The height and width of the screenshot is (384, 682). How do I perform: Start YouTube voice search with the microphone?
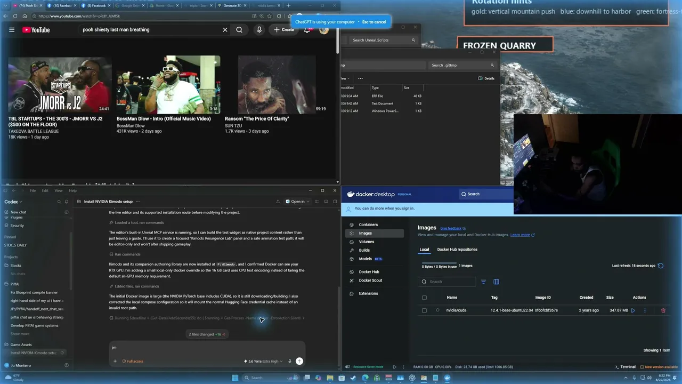coord(259,30)
